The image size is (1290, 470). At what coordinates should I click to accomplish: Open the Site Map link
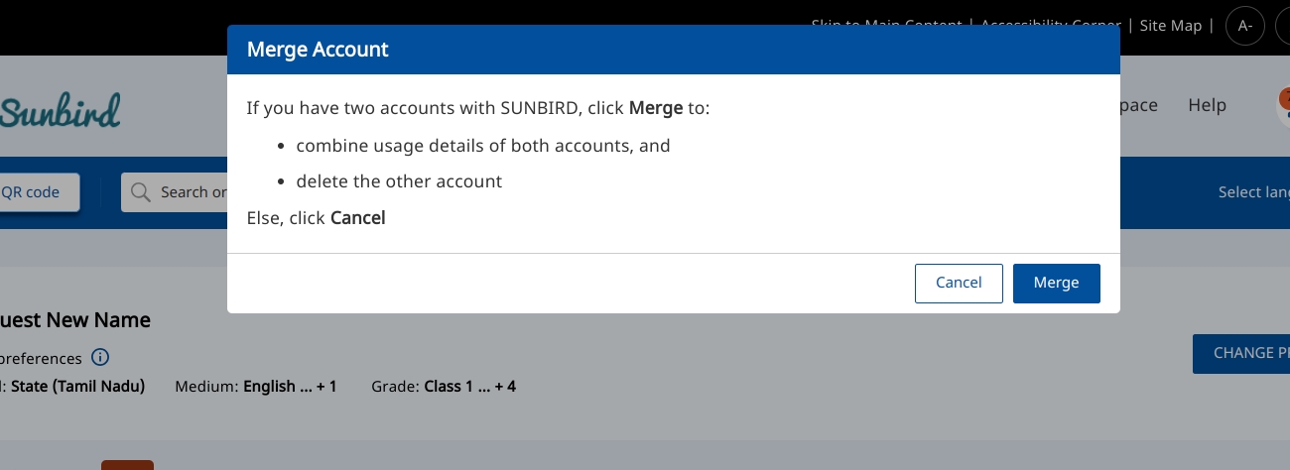(x=1170, y=26)
